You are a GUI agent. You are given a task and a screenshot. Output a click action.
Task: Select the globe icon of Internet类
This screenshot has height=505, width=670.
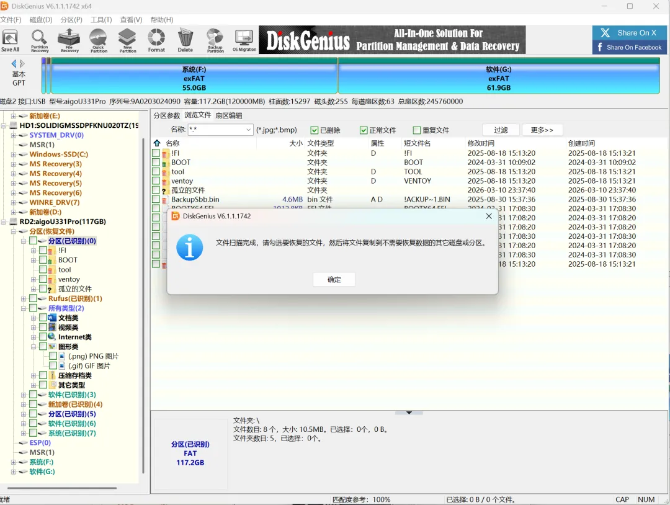52,337
